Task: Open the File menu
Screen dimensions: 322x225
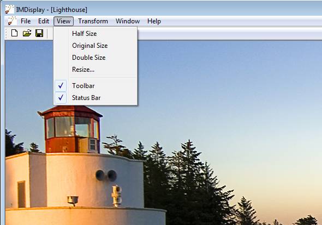Action: [26, 21]
